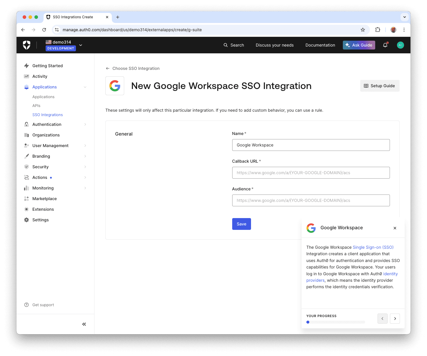Open SSO Integrations submenu item

[47, 115]
